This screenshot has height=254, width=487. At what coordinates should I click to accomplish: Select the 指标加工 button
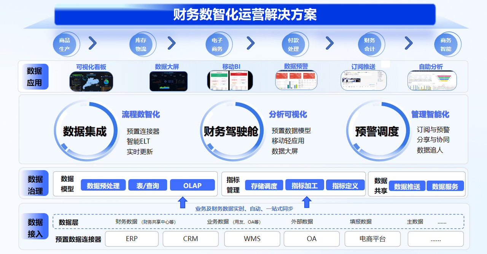coord(304,185)
